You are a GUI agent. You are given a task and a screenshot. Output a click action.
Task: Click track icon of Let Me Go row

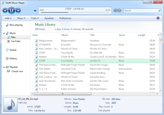click(x=37, y=61)
